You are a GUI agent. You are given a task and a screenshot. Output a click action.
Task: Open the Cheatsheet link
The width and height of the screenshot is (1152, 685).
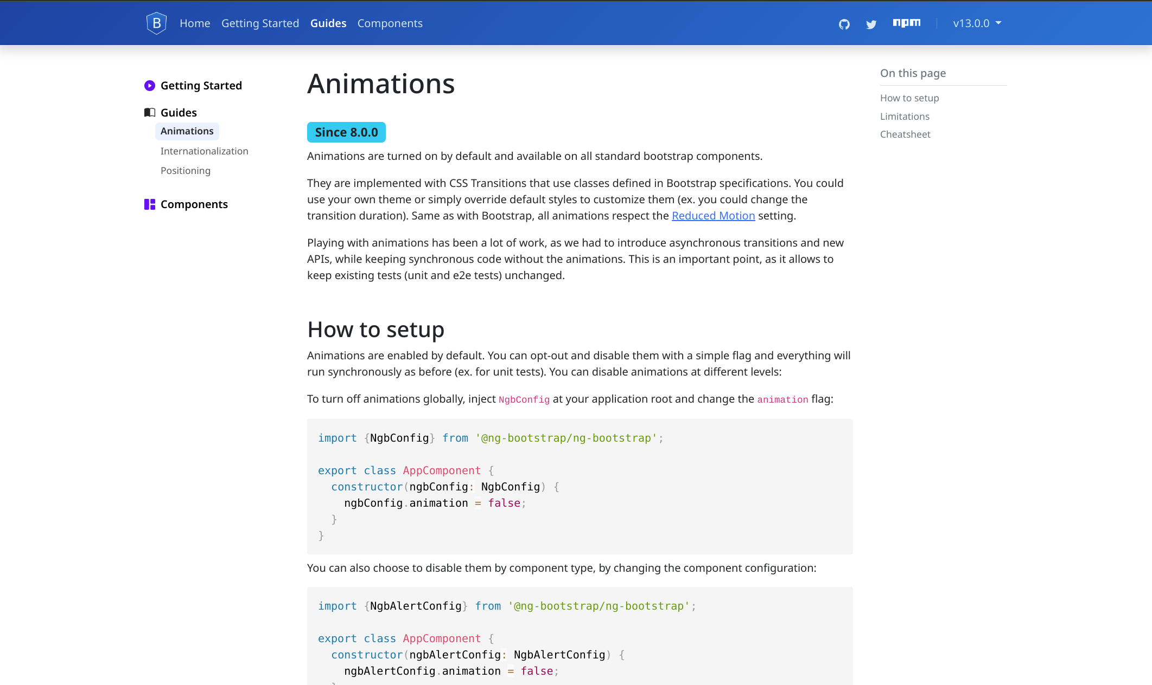coord(905,134)
